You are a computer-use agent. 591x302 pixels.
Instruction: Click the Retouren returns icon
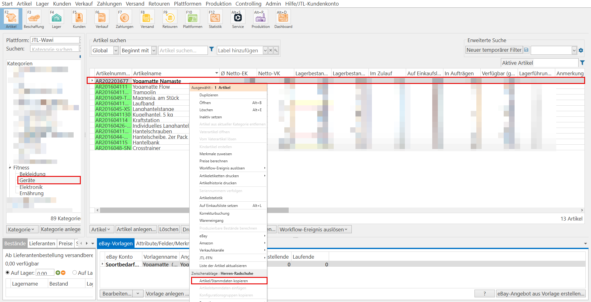[170, 19]
